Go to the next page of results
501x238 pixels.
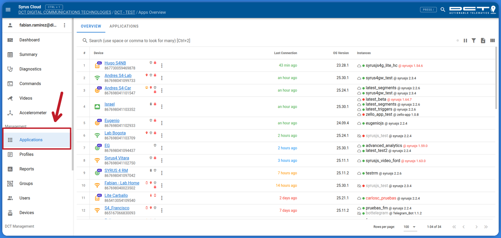click(x=476, y=227)
